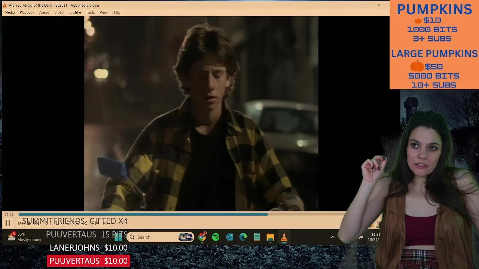The image size is (479, 269).
Task: Open the Video menu
Action: coord(59,12)
